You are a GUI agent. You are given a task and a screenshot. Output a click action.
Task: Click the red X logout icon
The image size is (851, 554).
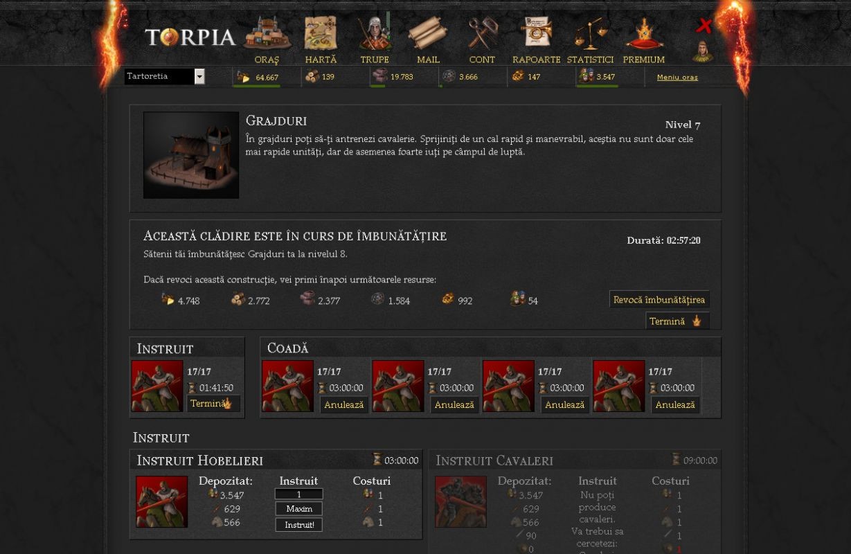pyautogui.click(x=704, y=26)
